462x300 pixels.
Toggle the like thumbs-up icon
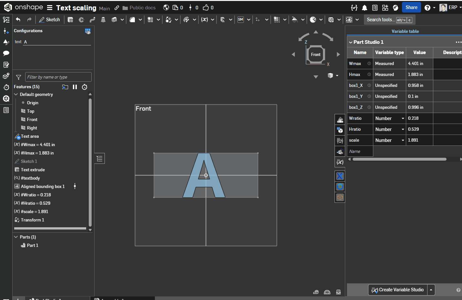206,7
